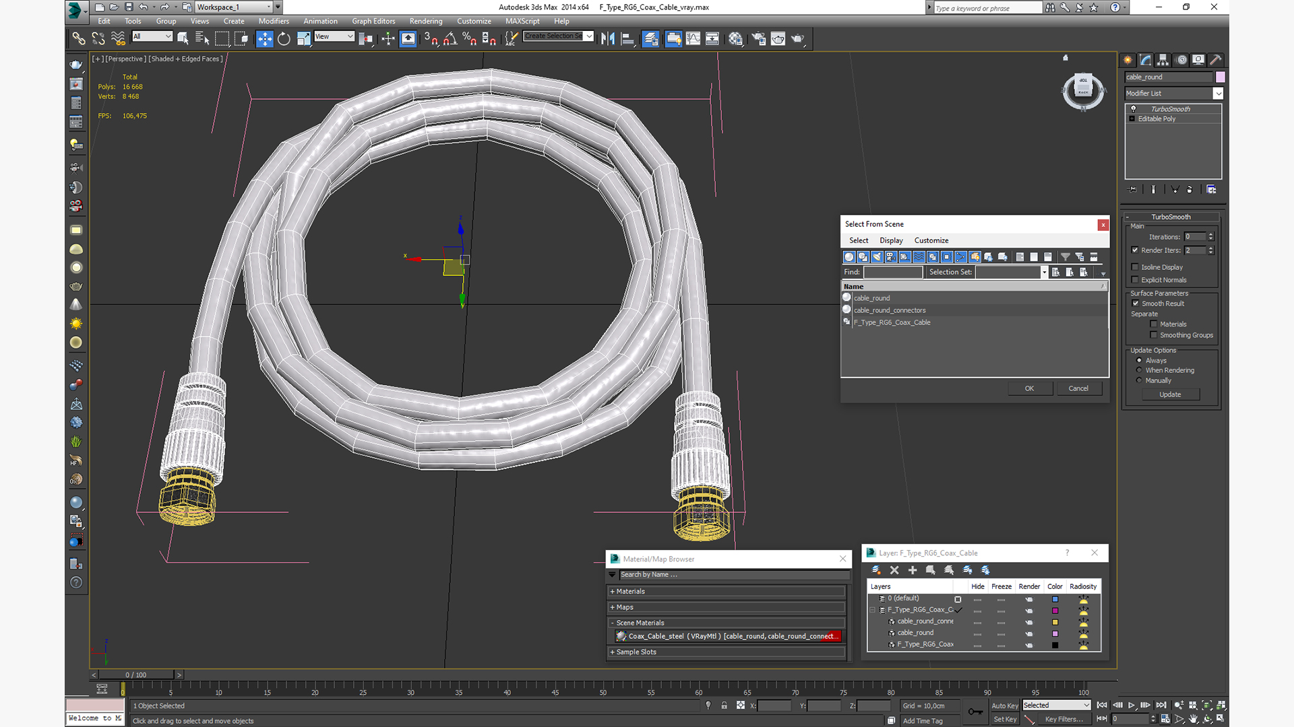Open the View reference coordinate dropdown
This screenshot has height=727, width=1294.
pyautogui.click(x=334, y=36)
